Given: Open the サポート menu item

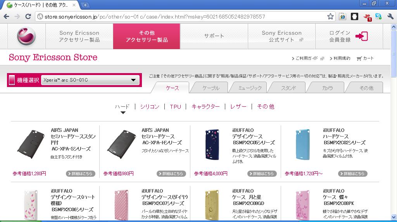Looking at the screenshot, I should [x=214, y=36].
